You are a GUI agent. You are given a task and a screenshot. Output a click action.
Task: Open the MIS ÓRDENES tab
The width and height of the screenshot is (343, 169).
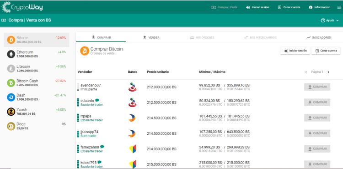click(x=202, y=37)
